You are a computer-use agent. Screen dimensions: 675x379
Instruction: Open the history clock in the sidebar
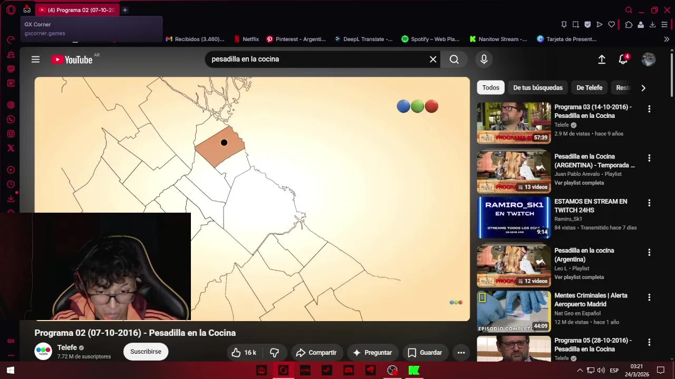(x=11, y=184)
